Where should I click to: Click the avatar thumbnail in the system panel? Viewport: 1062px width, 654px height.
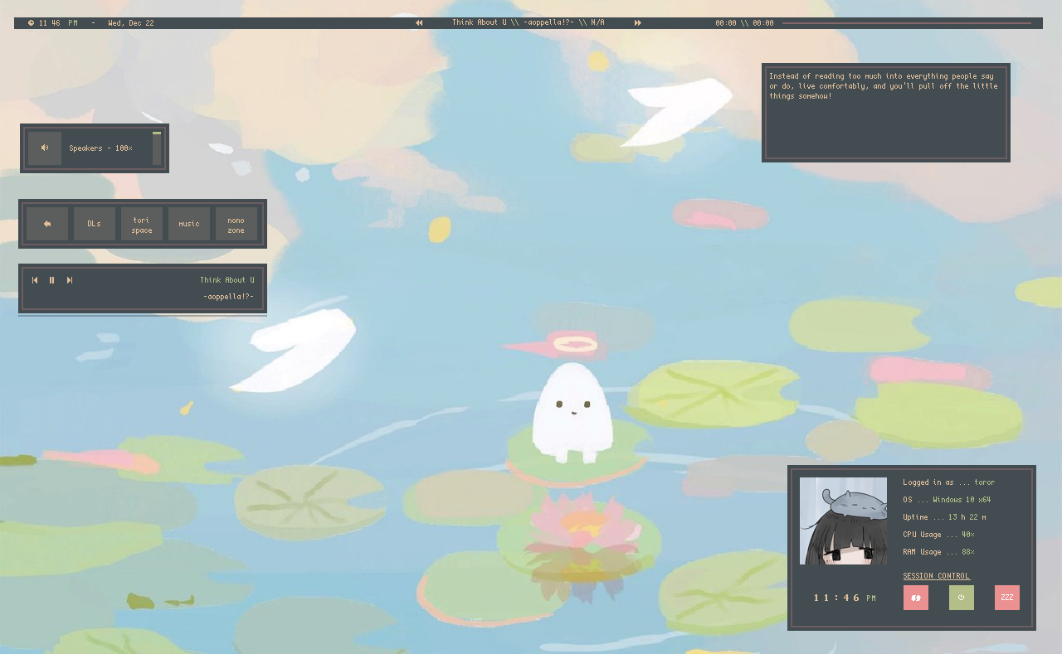click(x=843, y=521)
